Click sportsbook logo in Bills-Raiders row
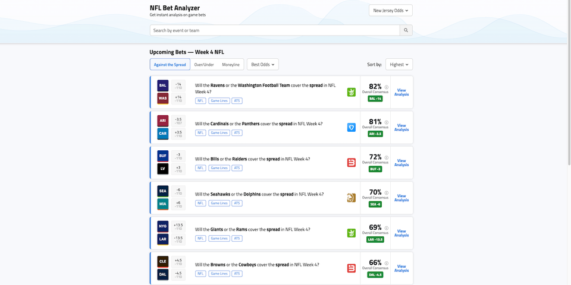This screenshot has height=285, width=571. click(352, 163)
